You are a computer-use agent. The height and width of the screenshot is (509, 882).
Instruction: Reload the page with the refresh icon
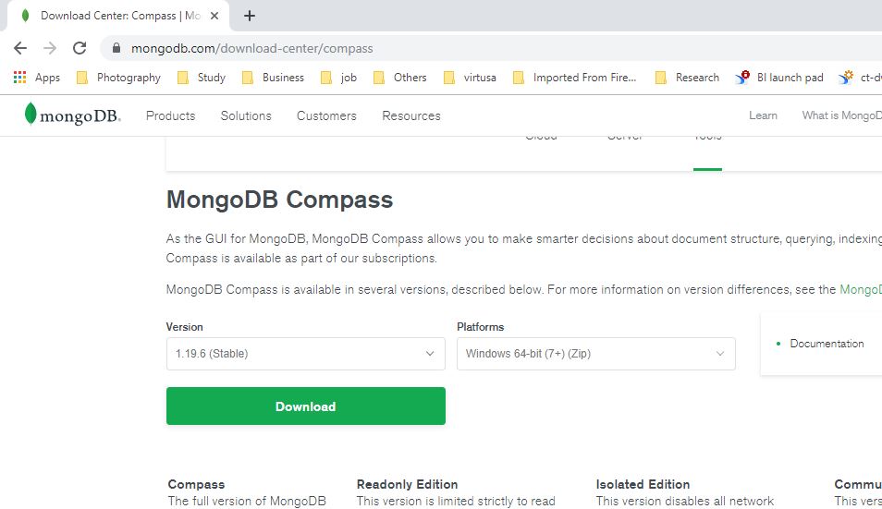coord(80,48)
